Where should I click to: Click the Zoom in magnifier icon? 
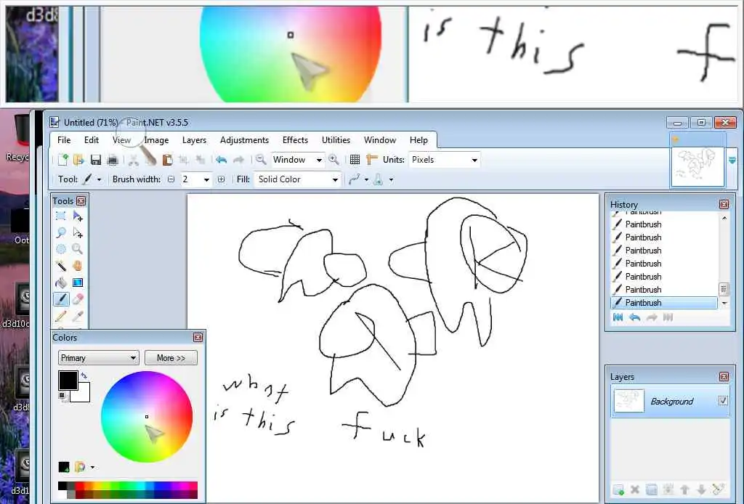(333, 160)
